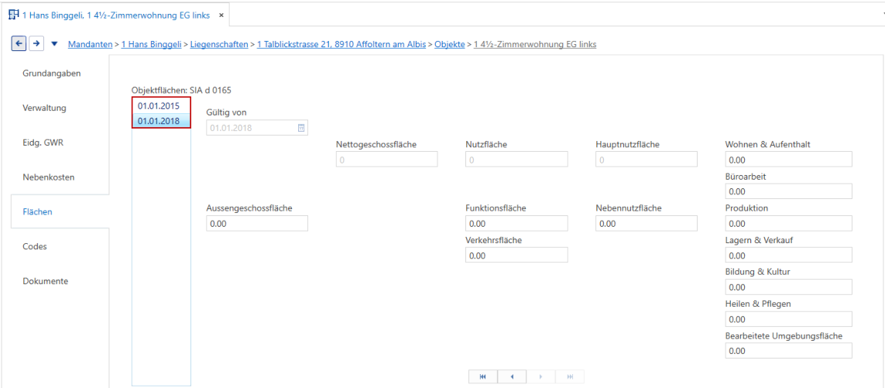The image size is (885, 388).
Task: Click the Objektflächen: SIA d 0165 heading
Action: 181,90
